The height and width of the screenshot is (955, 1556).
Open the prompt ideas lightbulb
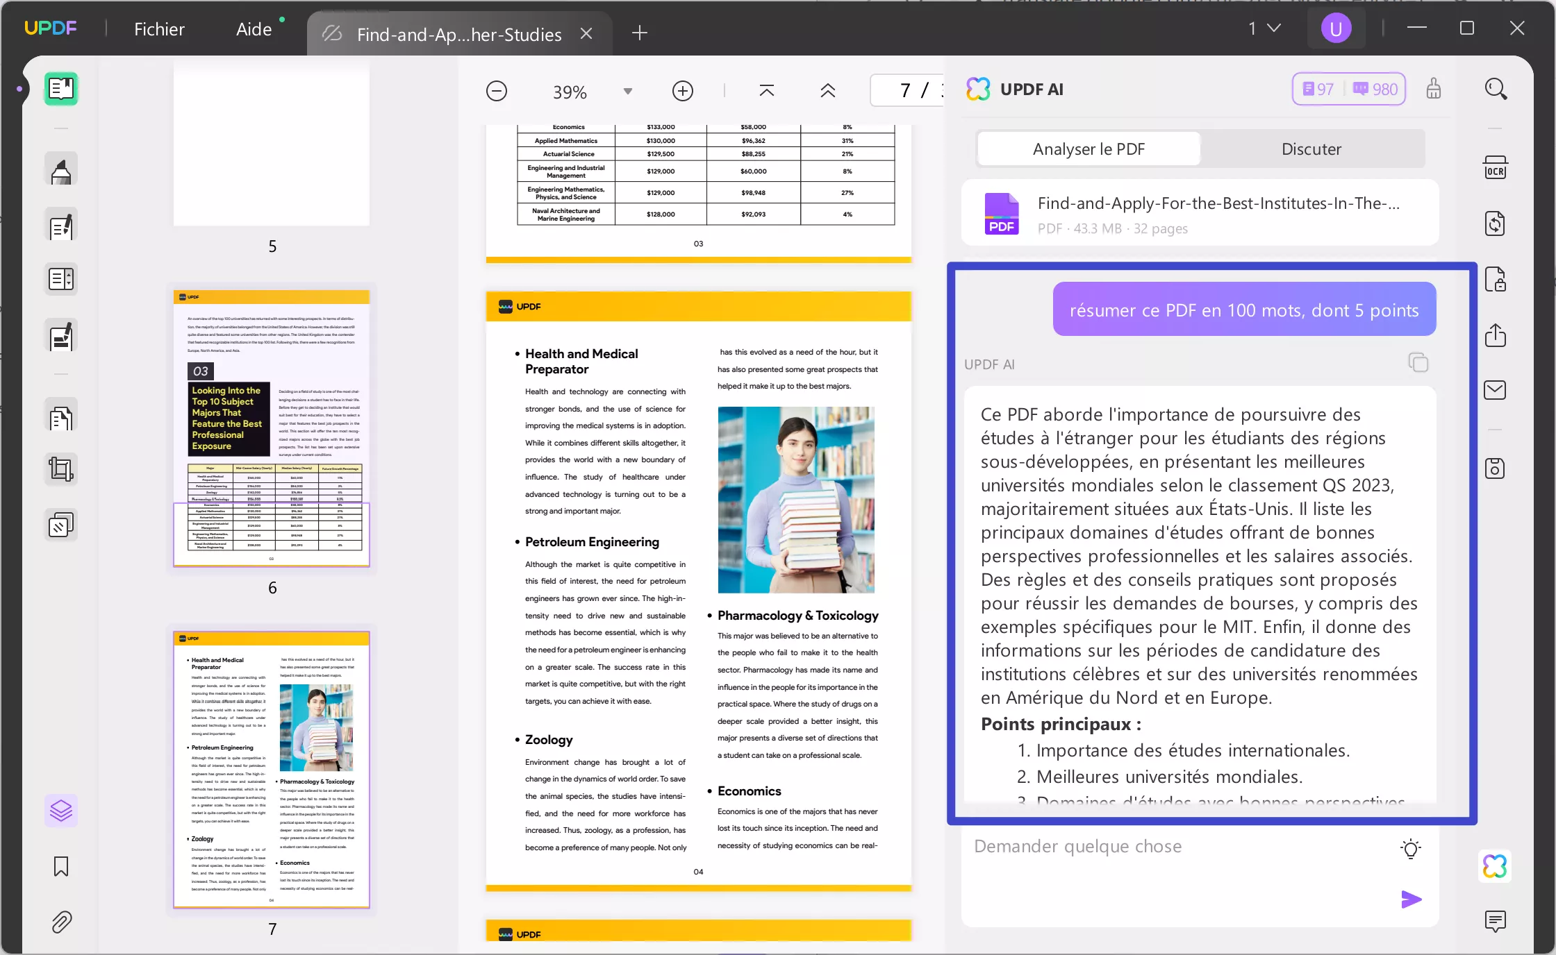click(1411, 848)
